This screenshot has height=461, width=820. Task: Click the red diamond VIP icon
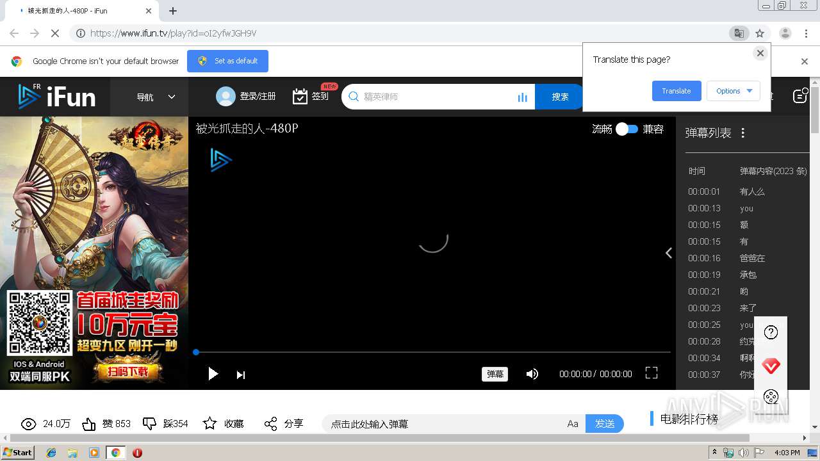click(x=771, y=366)
